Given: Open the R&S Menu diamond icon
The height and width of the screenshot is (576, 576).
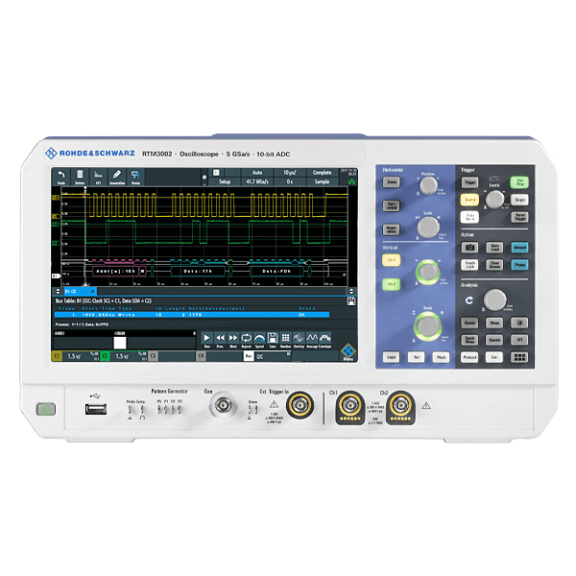Looking at the screenshot, I should tap(348, 351).
